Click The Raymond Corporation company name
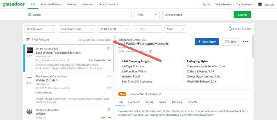 [51, 76]
